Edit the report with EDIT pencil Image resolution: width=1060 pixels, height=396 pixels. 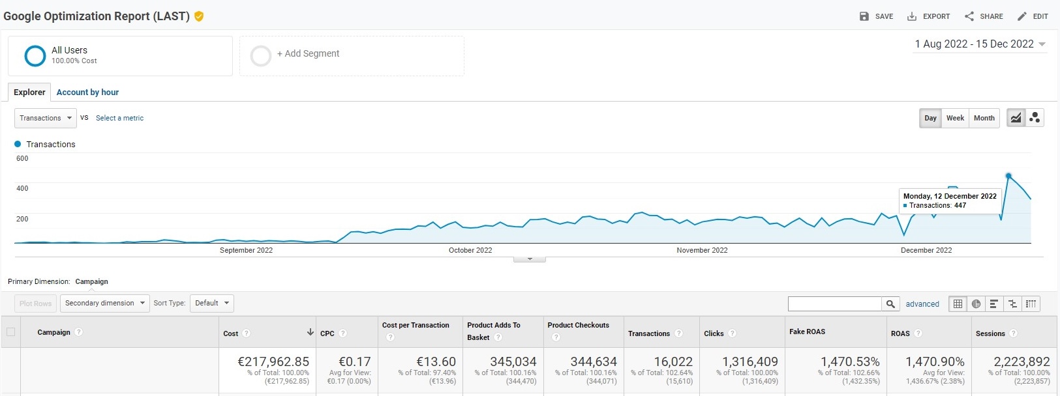1033,16
